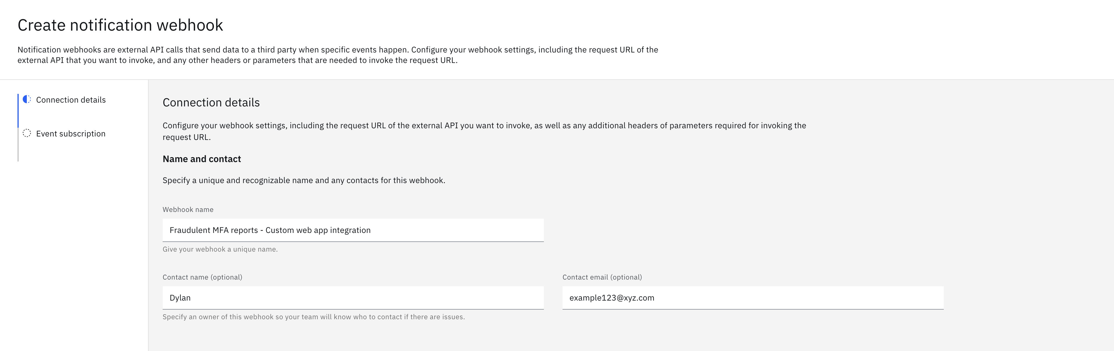Click the Contact name field containing Dylan
The height and width of the screenshot is (351, 1114).
(x=353, y=298)
